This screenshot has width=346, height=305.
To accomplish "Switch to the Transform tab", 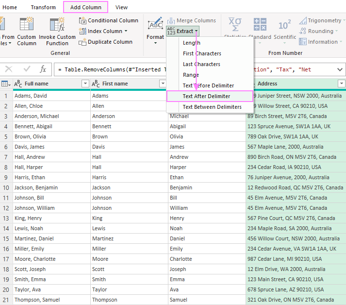I will (43, 7).
